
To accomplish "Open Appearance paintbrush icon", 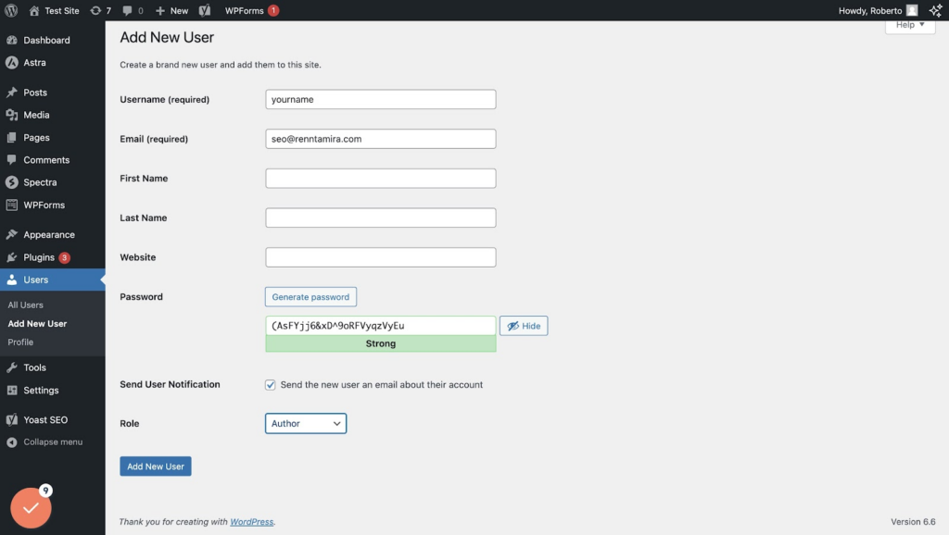I will tap(11, 234).
